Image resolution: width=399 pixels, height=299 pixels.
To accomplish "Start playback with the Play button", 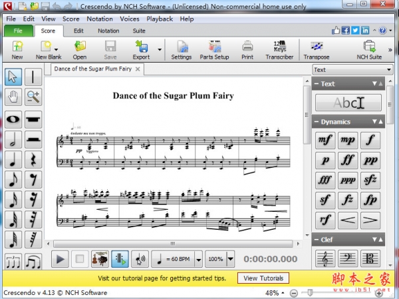I will [x=60, y=259].
